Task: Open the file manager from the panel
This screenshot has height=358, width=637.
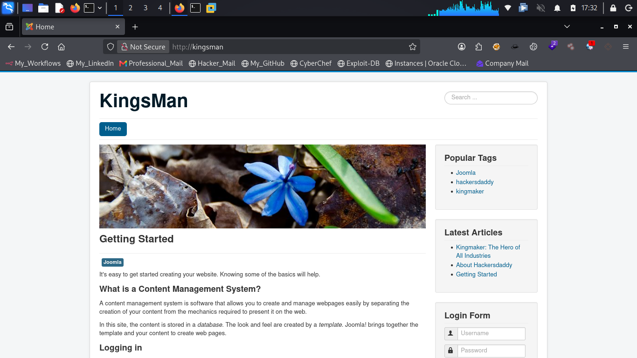Action: click(x=43, y=8)
